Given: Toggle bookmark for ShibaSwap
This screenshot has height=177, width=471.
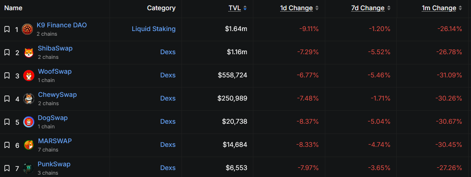Looking at the screenshot, I should [x=7, y=52].
